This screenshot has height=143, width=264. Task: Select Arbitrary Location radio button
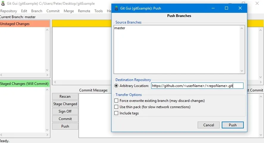[x=116, y=86]
